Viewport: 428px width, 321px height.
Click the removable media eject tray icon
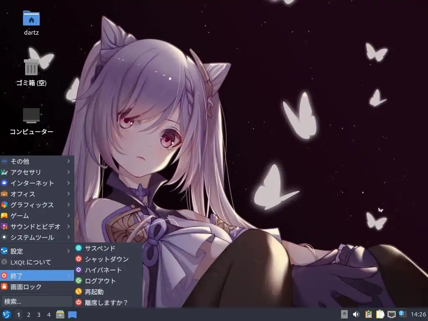[x=344, y=314]
